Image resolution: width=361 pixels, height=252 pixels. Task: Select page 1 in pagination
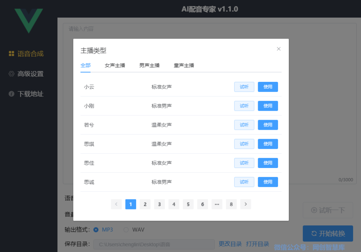click(131, 204)
